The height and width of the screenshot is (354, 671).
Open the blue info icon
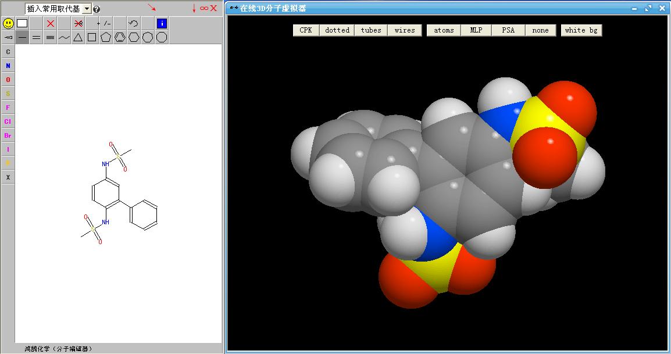[x=162, y=23]
